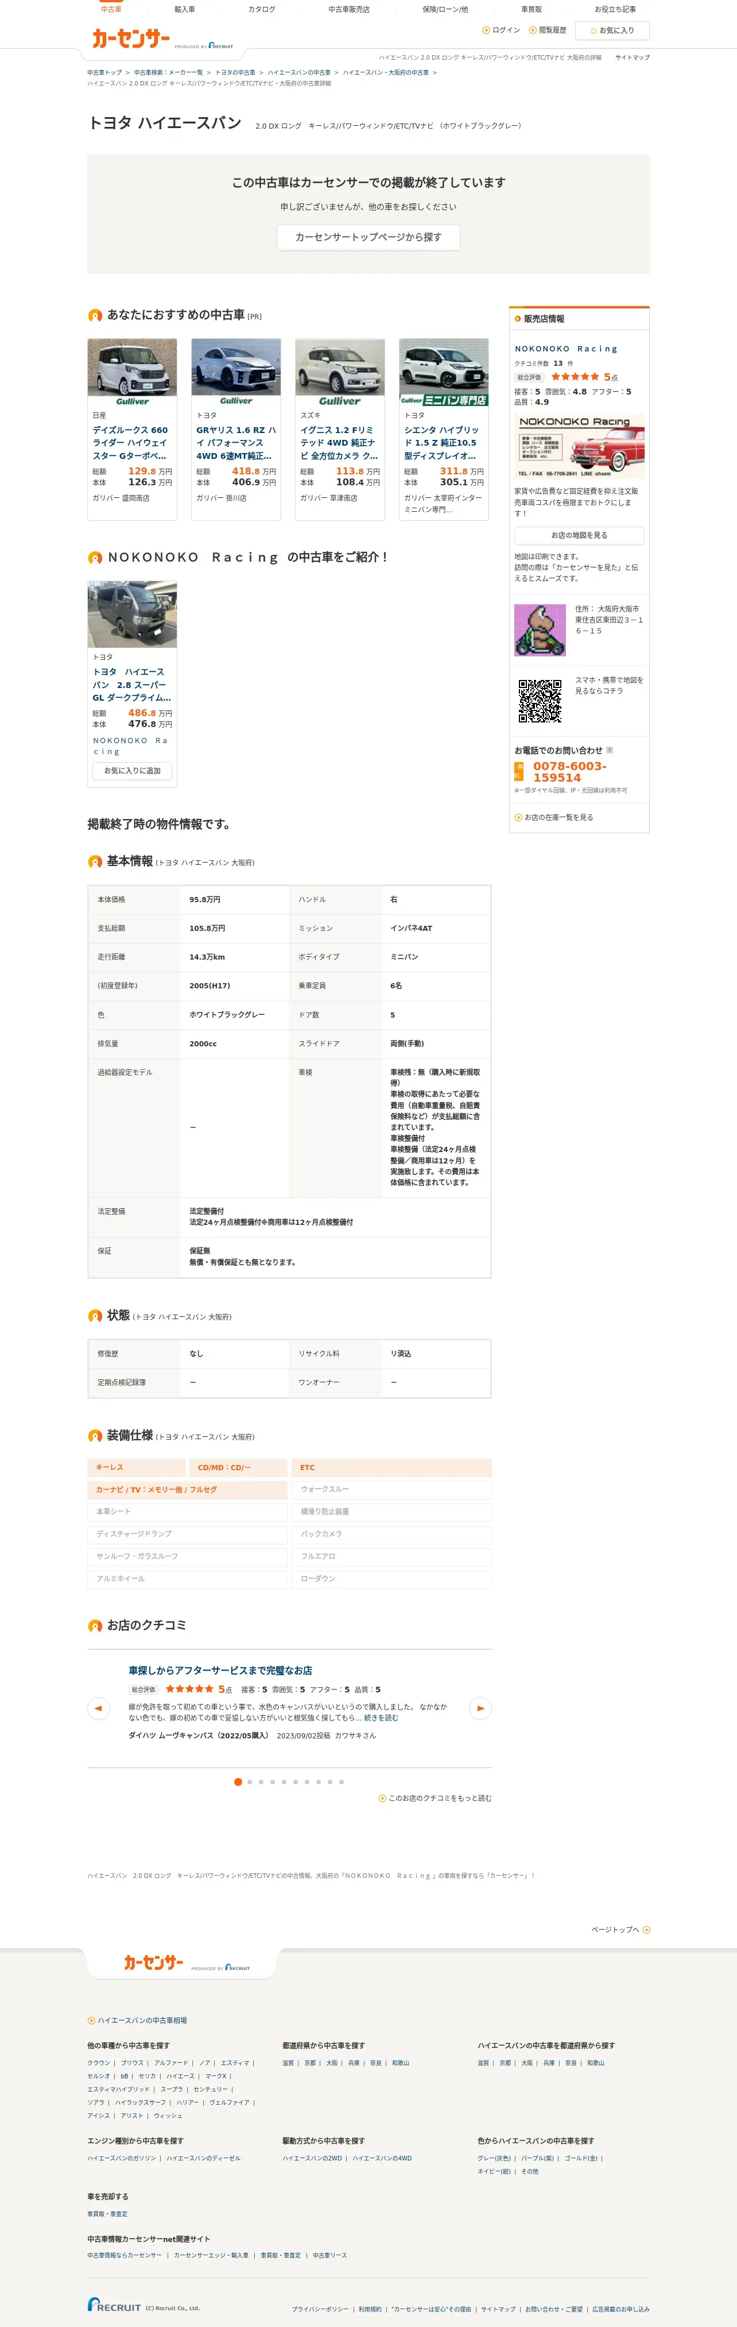Screen dimensions: 737x2327
Task: Open ハイエースバンのディーゼル link
Action: pyautogui.click(x=203, y=2158)
